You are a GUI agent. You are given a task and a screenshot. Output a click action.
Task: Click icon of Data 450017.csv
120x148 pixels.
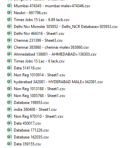(10, 123)
